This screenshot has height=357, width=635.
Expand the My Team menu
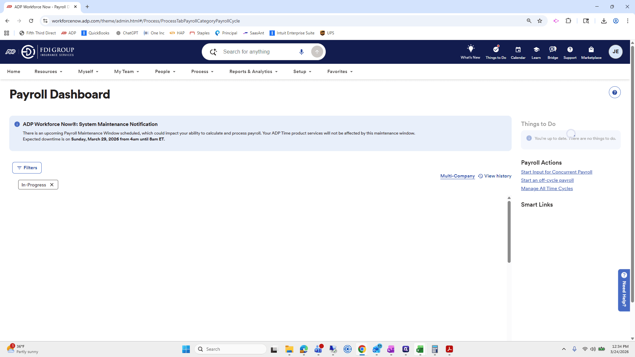126,71
